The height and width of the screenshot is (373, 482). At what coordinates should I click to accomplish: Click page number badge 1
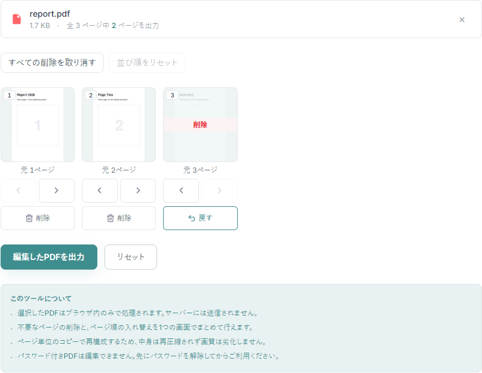pos(10,96)
